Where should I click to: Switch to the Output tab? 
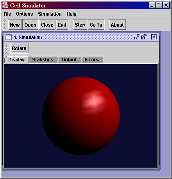coord(69,60)
